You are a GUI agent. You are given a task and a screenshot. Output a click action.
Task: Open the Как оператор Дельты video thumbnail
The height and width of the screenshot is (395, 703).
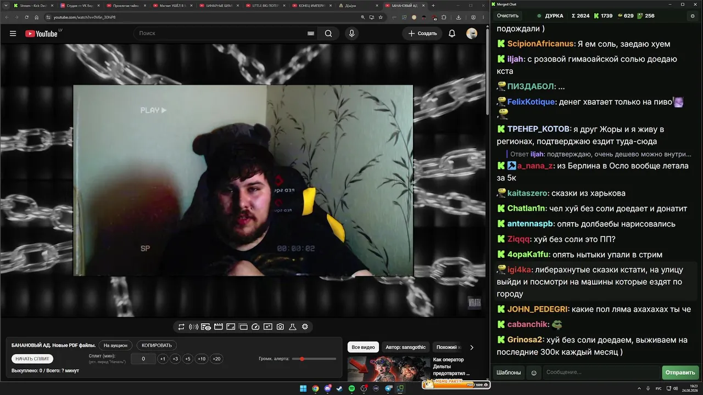pyautogui.click(x=389, y=369)
